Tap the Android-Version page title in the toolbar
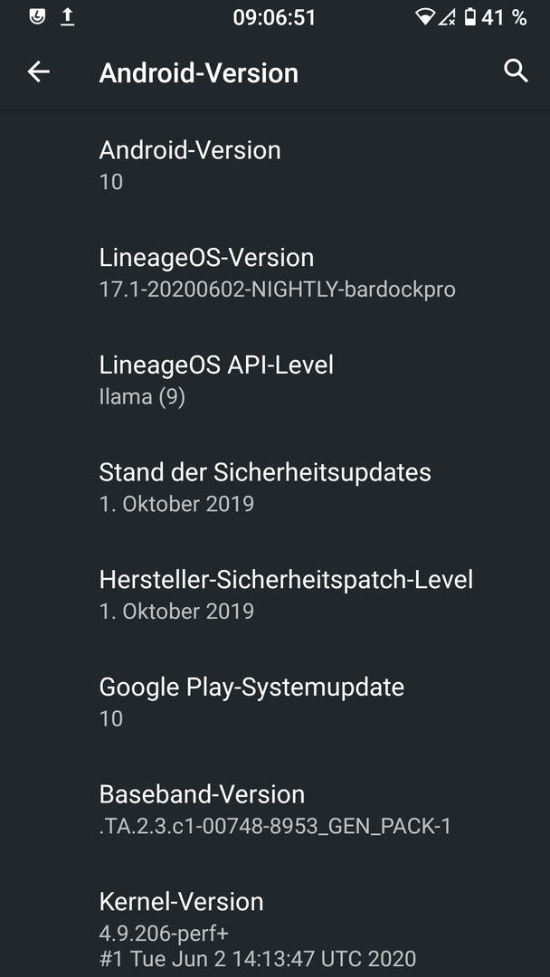This screenshot has height=977, width=550. point(199,73)
